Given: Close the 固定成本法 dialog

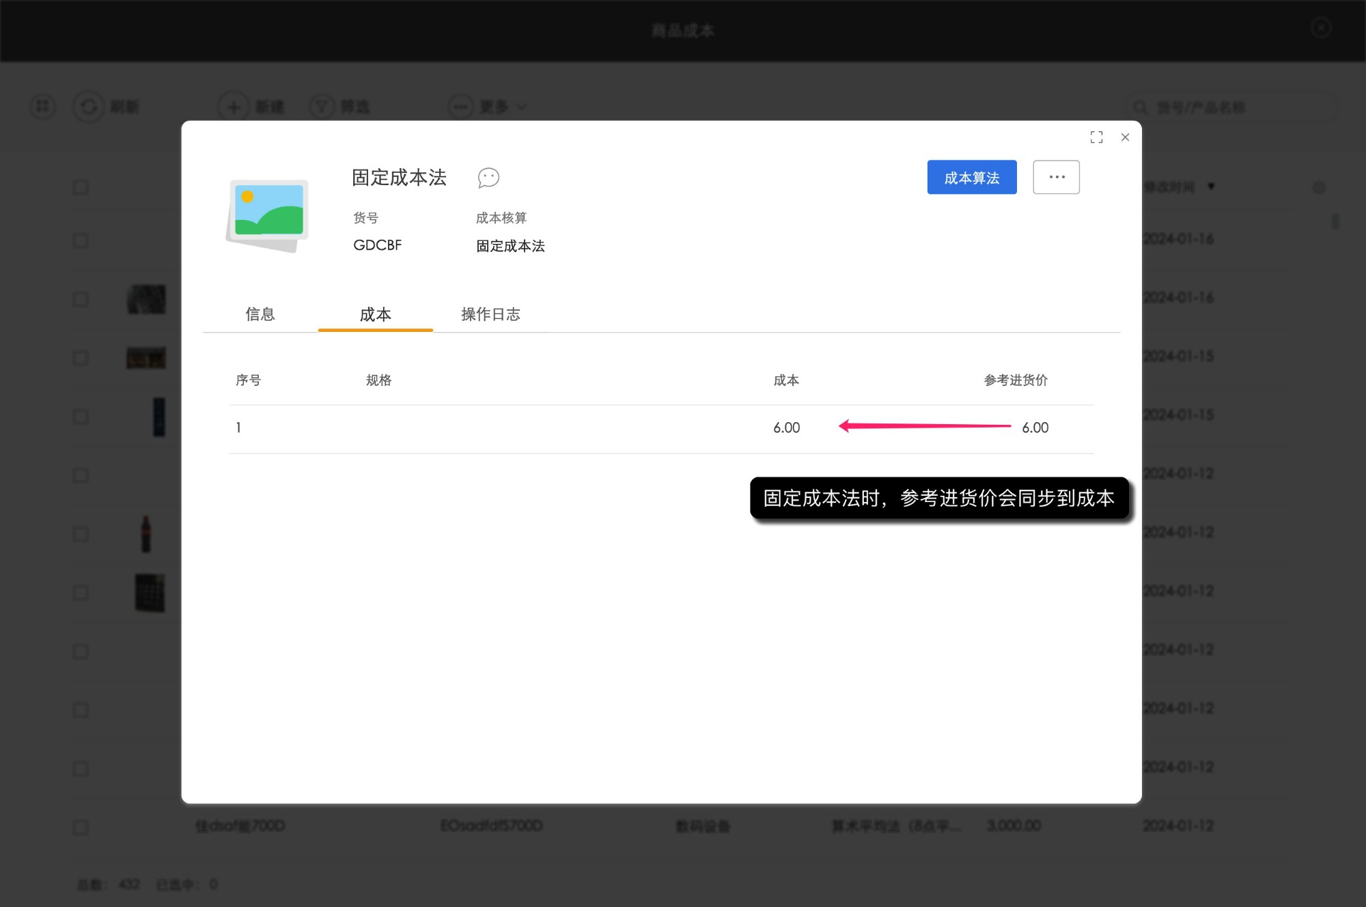Looking at the screenshot, I should coord(1125,137).
